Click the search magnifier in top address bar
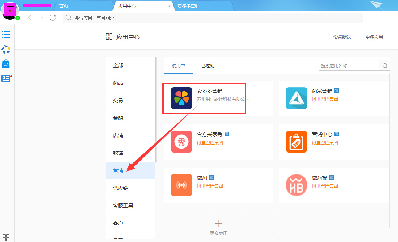This screenshot has width=398, height=242. tap(69, 18)
